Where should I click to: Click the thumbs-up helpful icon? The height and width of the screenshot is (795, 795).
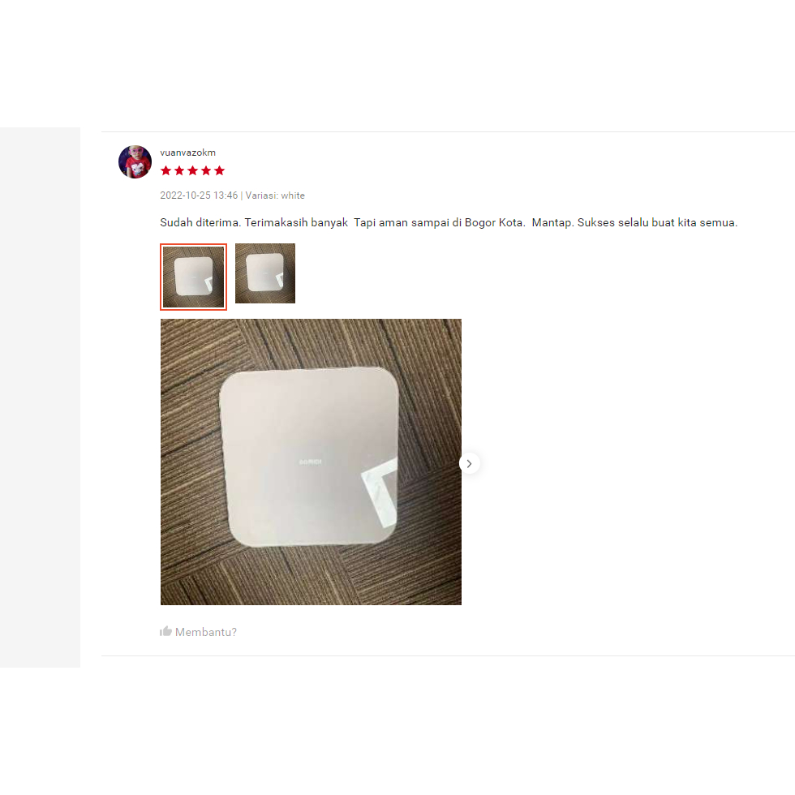tap(165, 631)
